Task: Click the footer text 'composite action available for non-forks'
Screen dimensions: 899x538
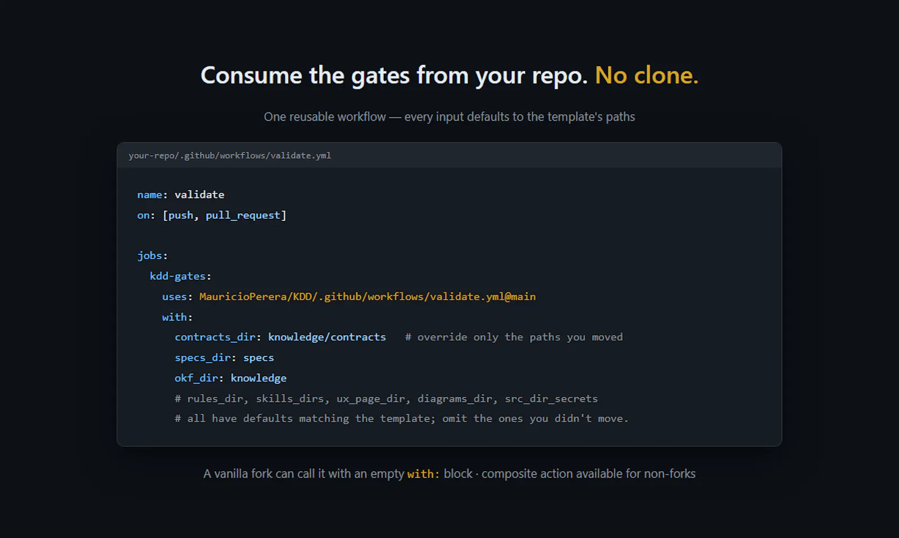Action: 588,474
